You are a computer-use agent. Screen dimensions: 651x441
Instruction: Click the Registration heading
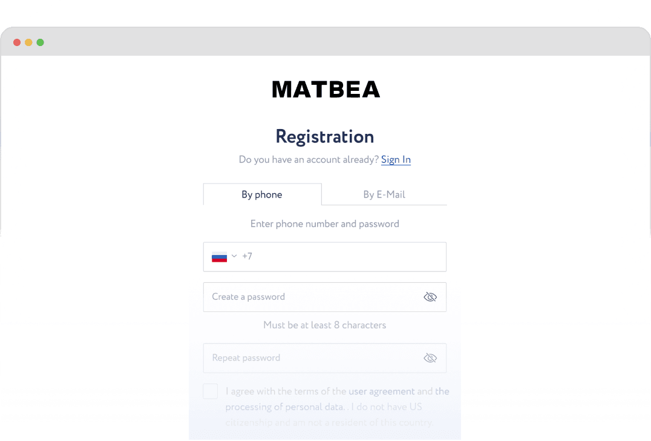tap(325, 137)
